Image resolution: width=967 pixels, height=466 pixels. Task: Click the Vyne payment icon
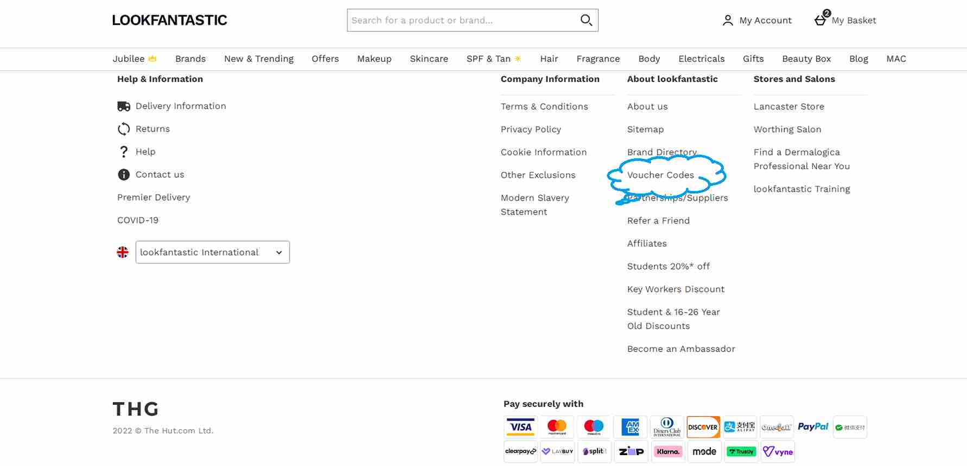[778, 451]
